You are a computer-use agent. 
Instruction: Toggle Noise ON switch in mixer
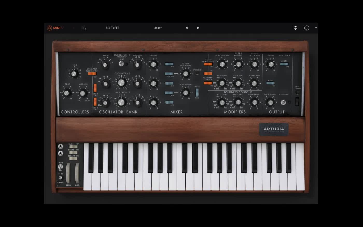pyautogui.click(x=169, y=93)
